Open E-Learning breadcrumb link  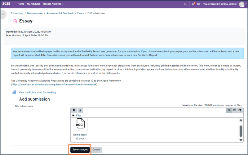(x=17, y=13)
